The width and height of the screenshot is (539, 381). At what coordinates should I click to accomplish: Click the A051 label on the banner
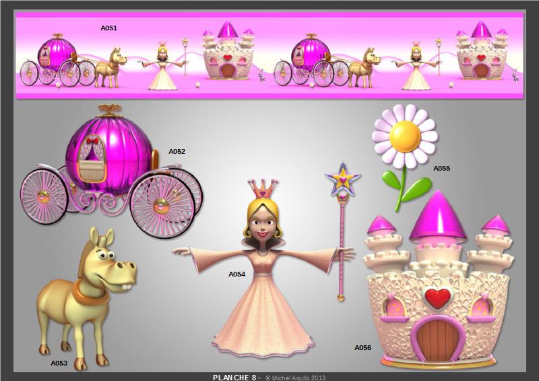pos(109,28)
